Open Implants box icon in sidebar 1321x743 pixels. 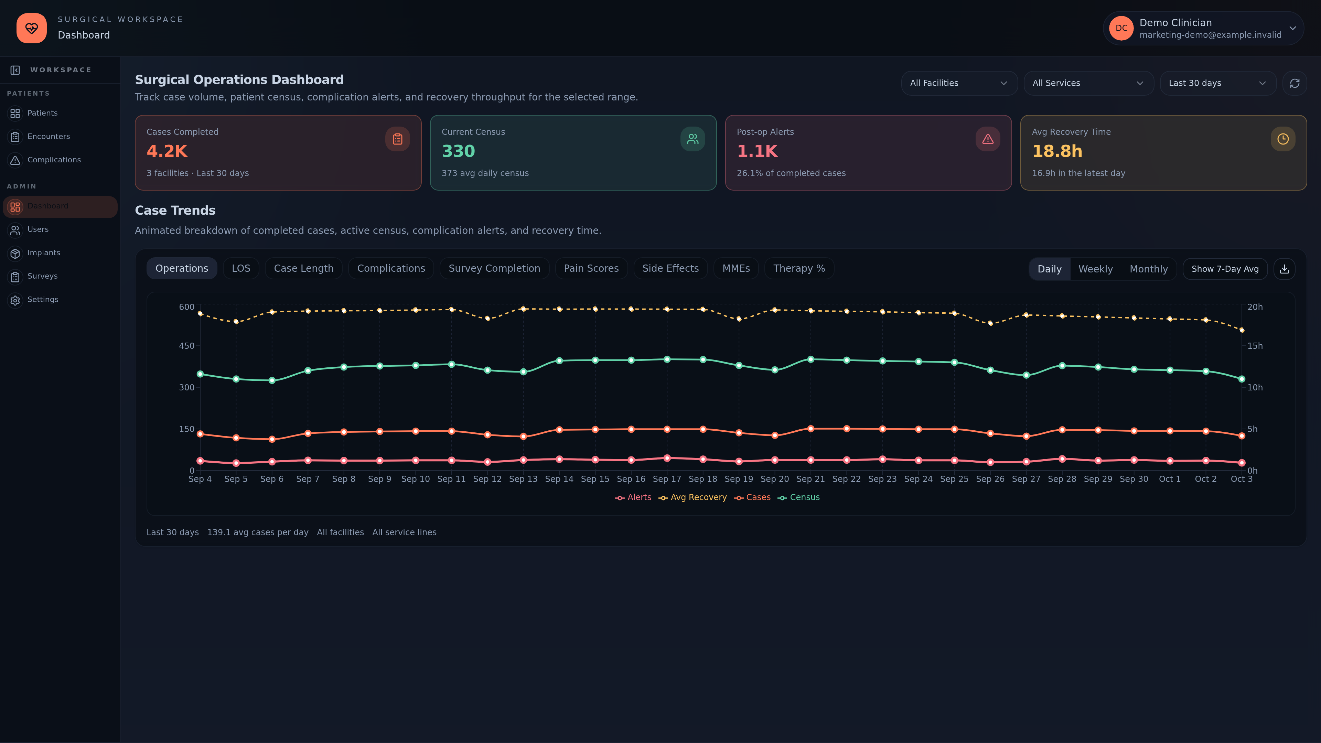pos(15,253)
